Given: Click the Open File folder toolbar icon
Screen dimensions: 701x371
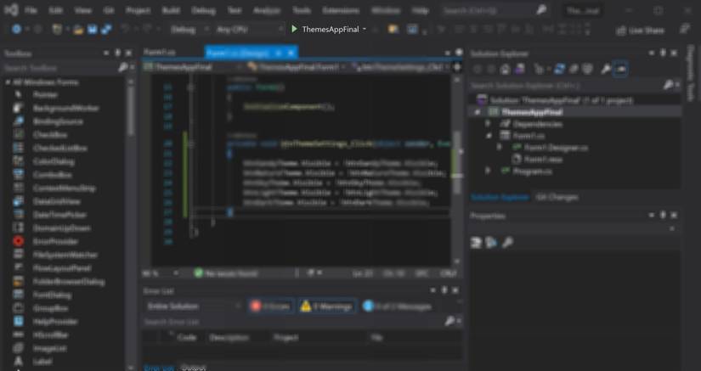Looking at the screenshot, I should [79, 30].
